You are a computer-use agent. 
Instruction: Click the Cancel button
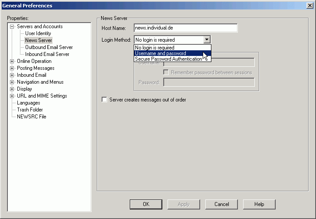(221, 204)
